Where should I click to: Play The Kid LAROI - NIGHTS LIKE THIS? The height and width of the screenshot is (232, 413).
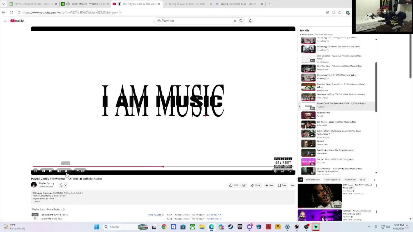pyautogui.click(x=337, y=161)
